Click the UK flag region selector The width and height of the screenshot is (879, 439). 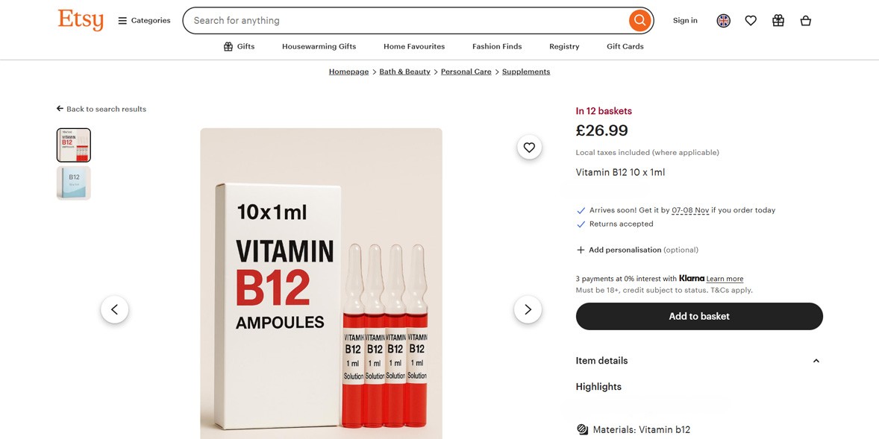pos(723,20)
